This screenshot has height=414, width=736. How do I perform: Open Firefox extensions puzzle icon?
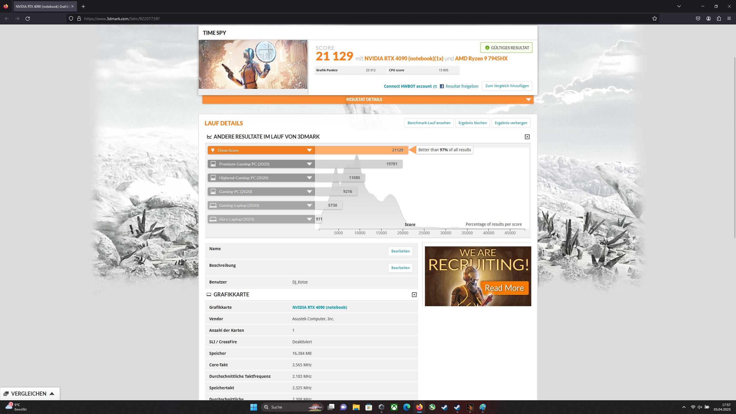[719, 18]
